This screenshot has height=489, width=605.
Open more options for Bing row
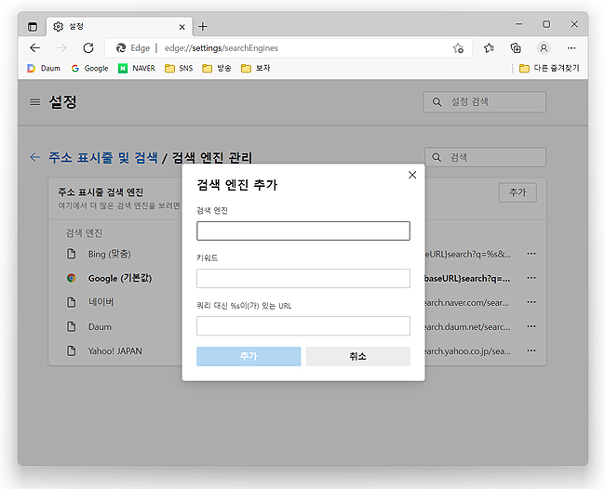tap(531, 254)
